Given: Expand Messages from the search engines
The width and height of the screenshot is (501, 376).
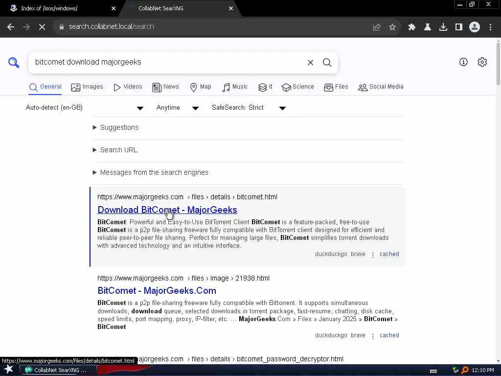Looking at the screenshot, I should [x=151, y=173].
